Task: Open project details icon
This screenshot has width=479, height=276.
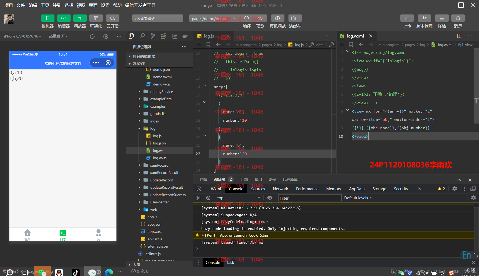Action: point(442,18)
